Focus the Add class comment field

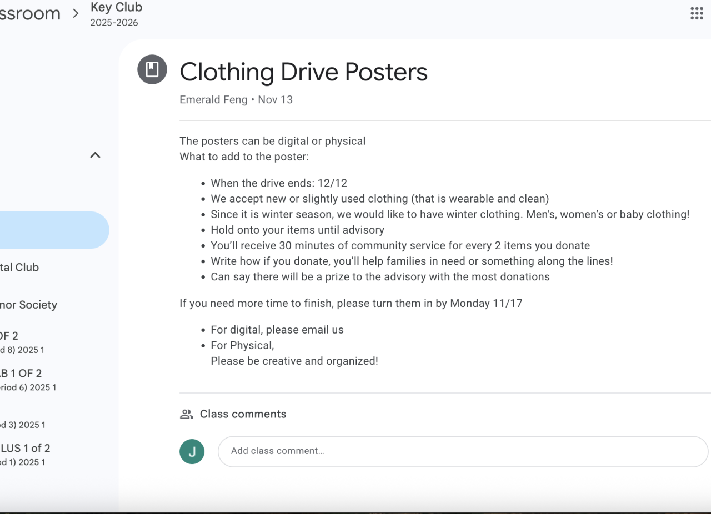(x=462, y=451)
